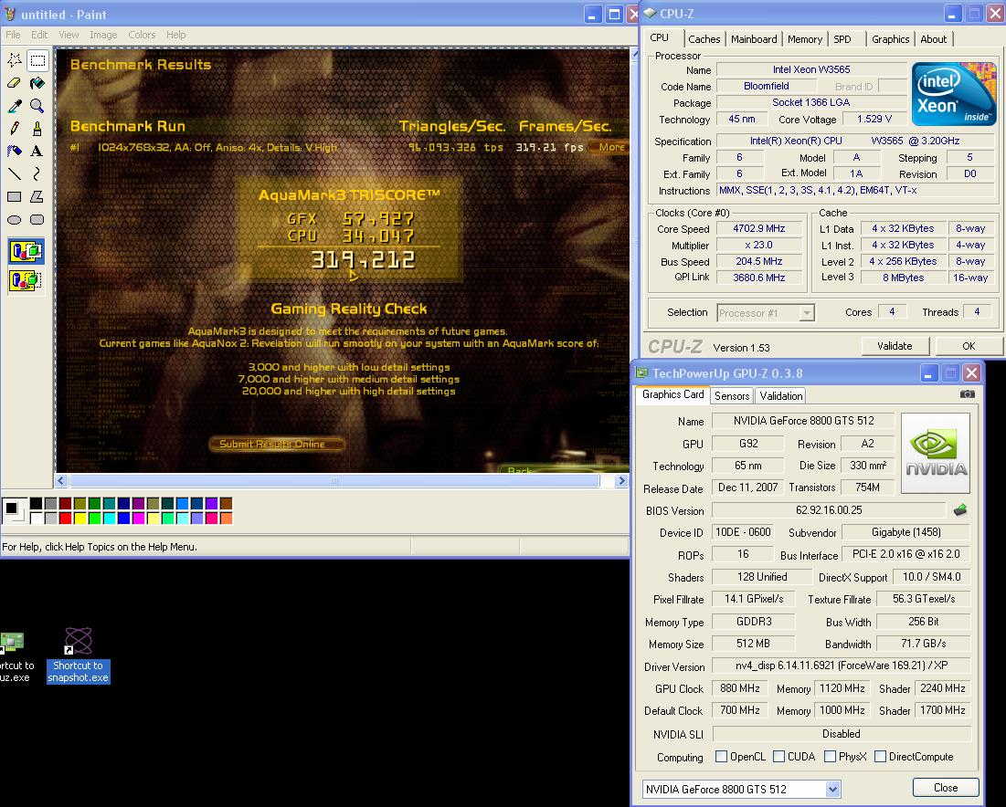Screen dimensions: 1006x807
Task: Pick the Eraser tool in Paint
Action: (x=14, y=83)
